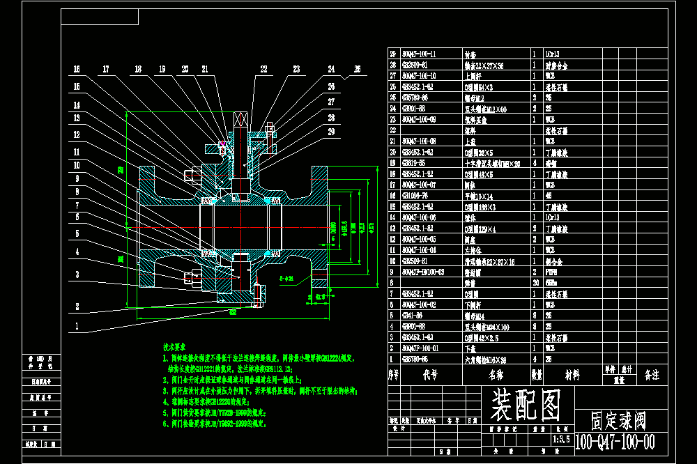
Task: Click part name O型圈129X4
Action: pos(480,229)
